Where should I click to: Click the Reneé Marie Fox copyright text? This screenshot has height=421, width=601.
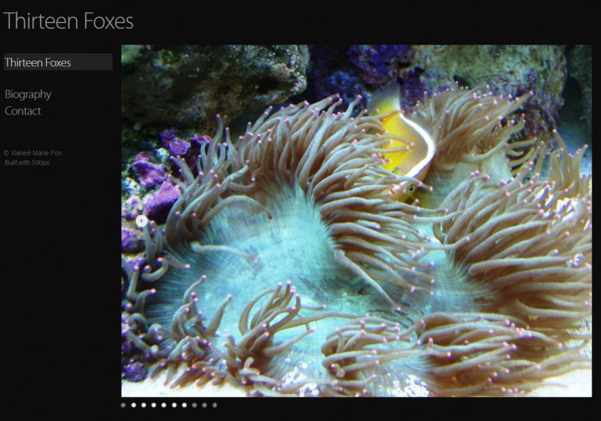click(x=34, y=153)
